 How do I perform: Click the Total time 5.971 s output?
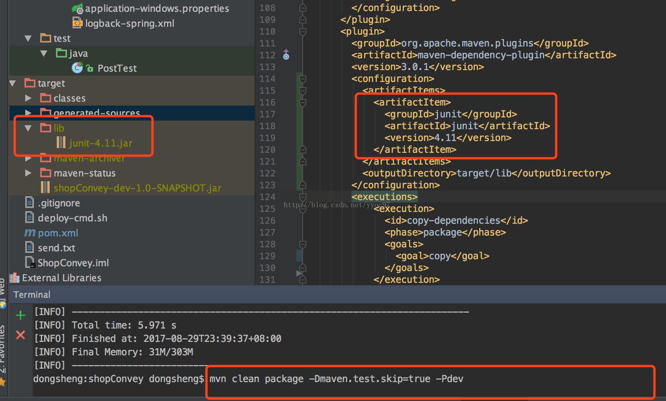(106, 325)
